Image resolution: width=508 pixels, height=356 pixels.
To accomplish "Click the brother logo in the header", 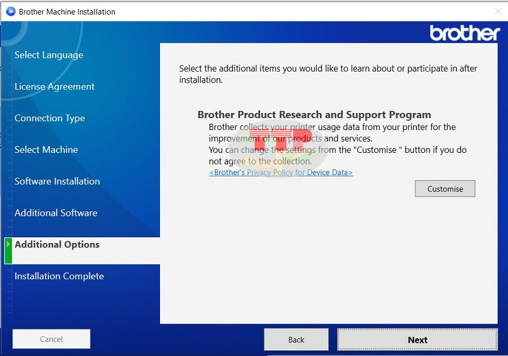I will 465,33.
